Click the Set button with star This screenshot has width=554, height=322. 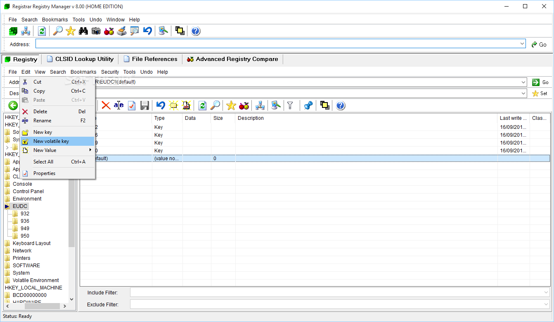540,93
